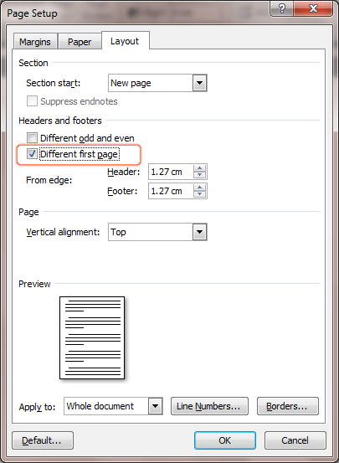Close the Page Setup dialog
The width and height of the screenshot is (339, 463).
tap(313, 8)
